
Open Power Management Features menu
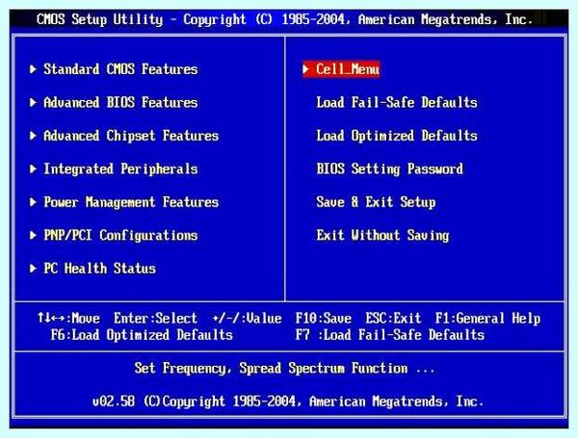tap(131, 202)
